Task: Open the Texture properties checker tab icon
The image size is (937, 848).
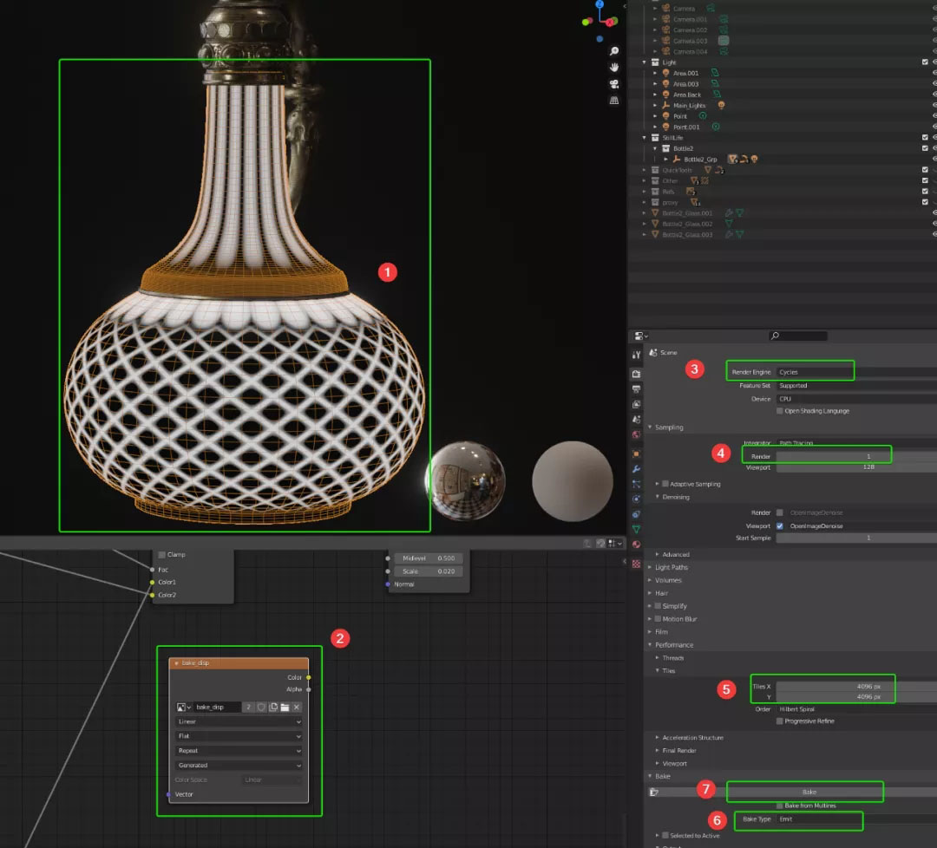Action: pos(637,564)
